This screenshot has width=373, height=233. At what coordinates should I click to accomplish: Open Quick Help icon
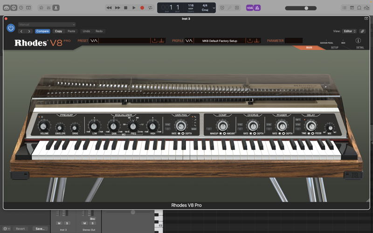[21, 8]
